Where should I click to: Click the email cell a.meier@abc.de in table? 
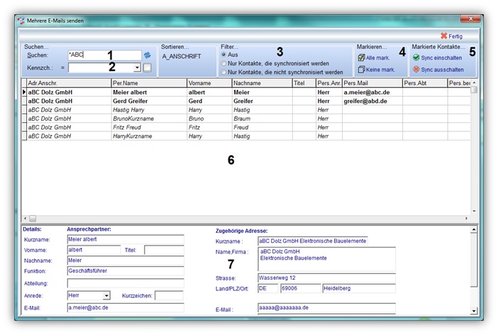[x=372, y=92]
